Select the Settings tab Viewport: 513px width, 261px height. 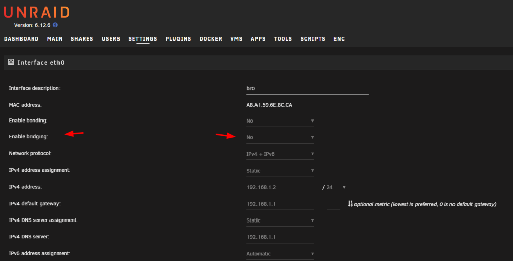click(x=143, y=39)
